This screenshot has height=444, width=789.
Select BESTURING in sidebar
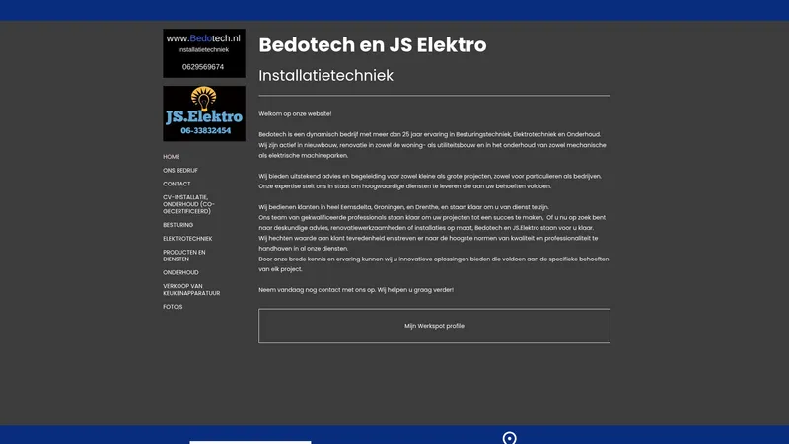point(179,225)
